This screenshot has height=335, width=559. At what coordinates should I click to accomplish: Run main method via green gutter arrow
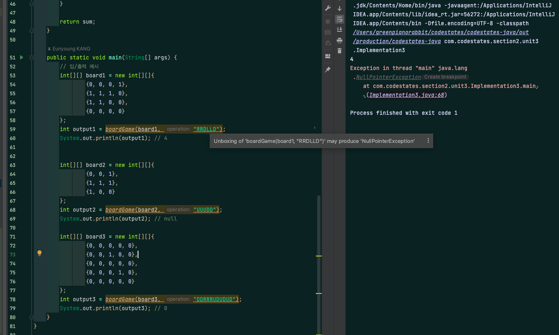point(22,57)
